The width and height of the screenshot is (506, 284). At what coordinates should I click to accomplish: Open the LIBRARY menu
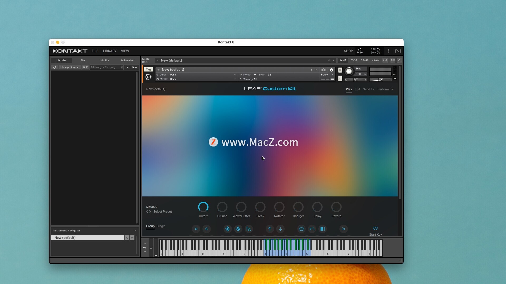coord(110,51)
